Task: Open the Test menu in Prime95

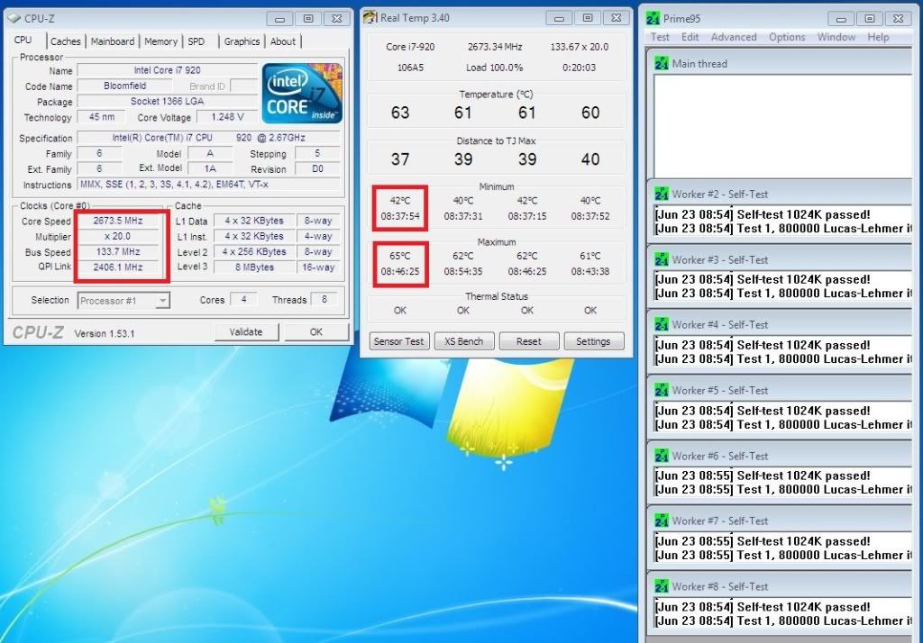Action: coord(660,37)
